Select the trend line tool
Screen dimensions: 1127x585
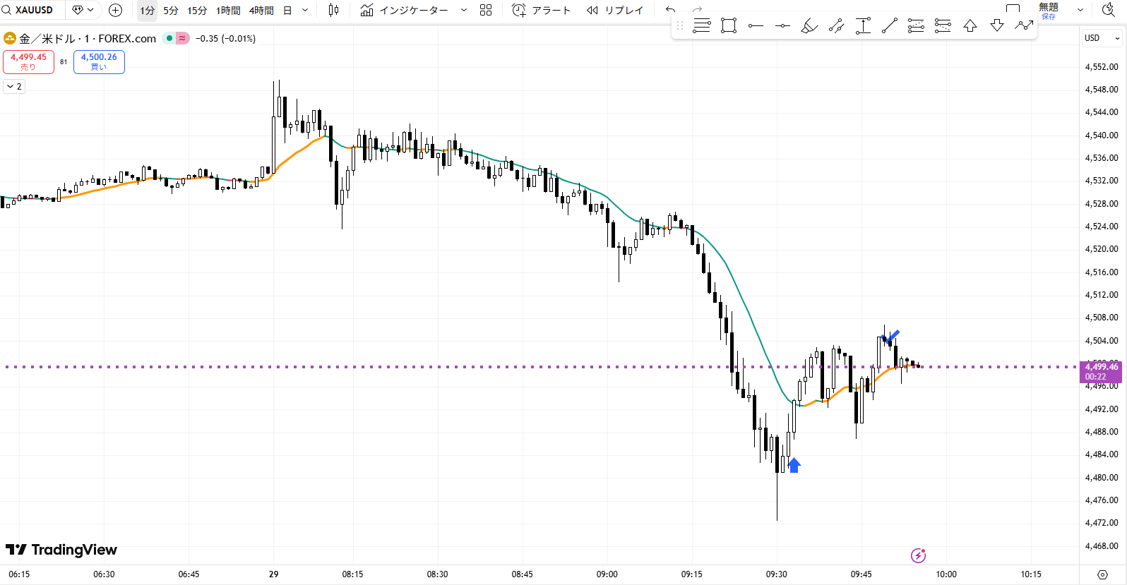890,26
